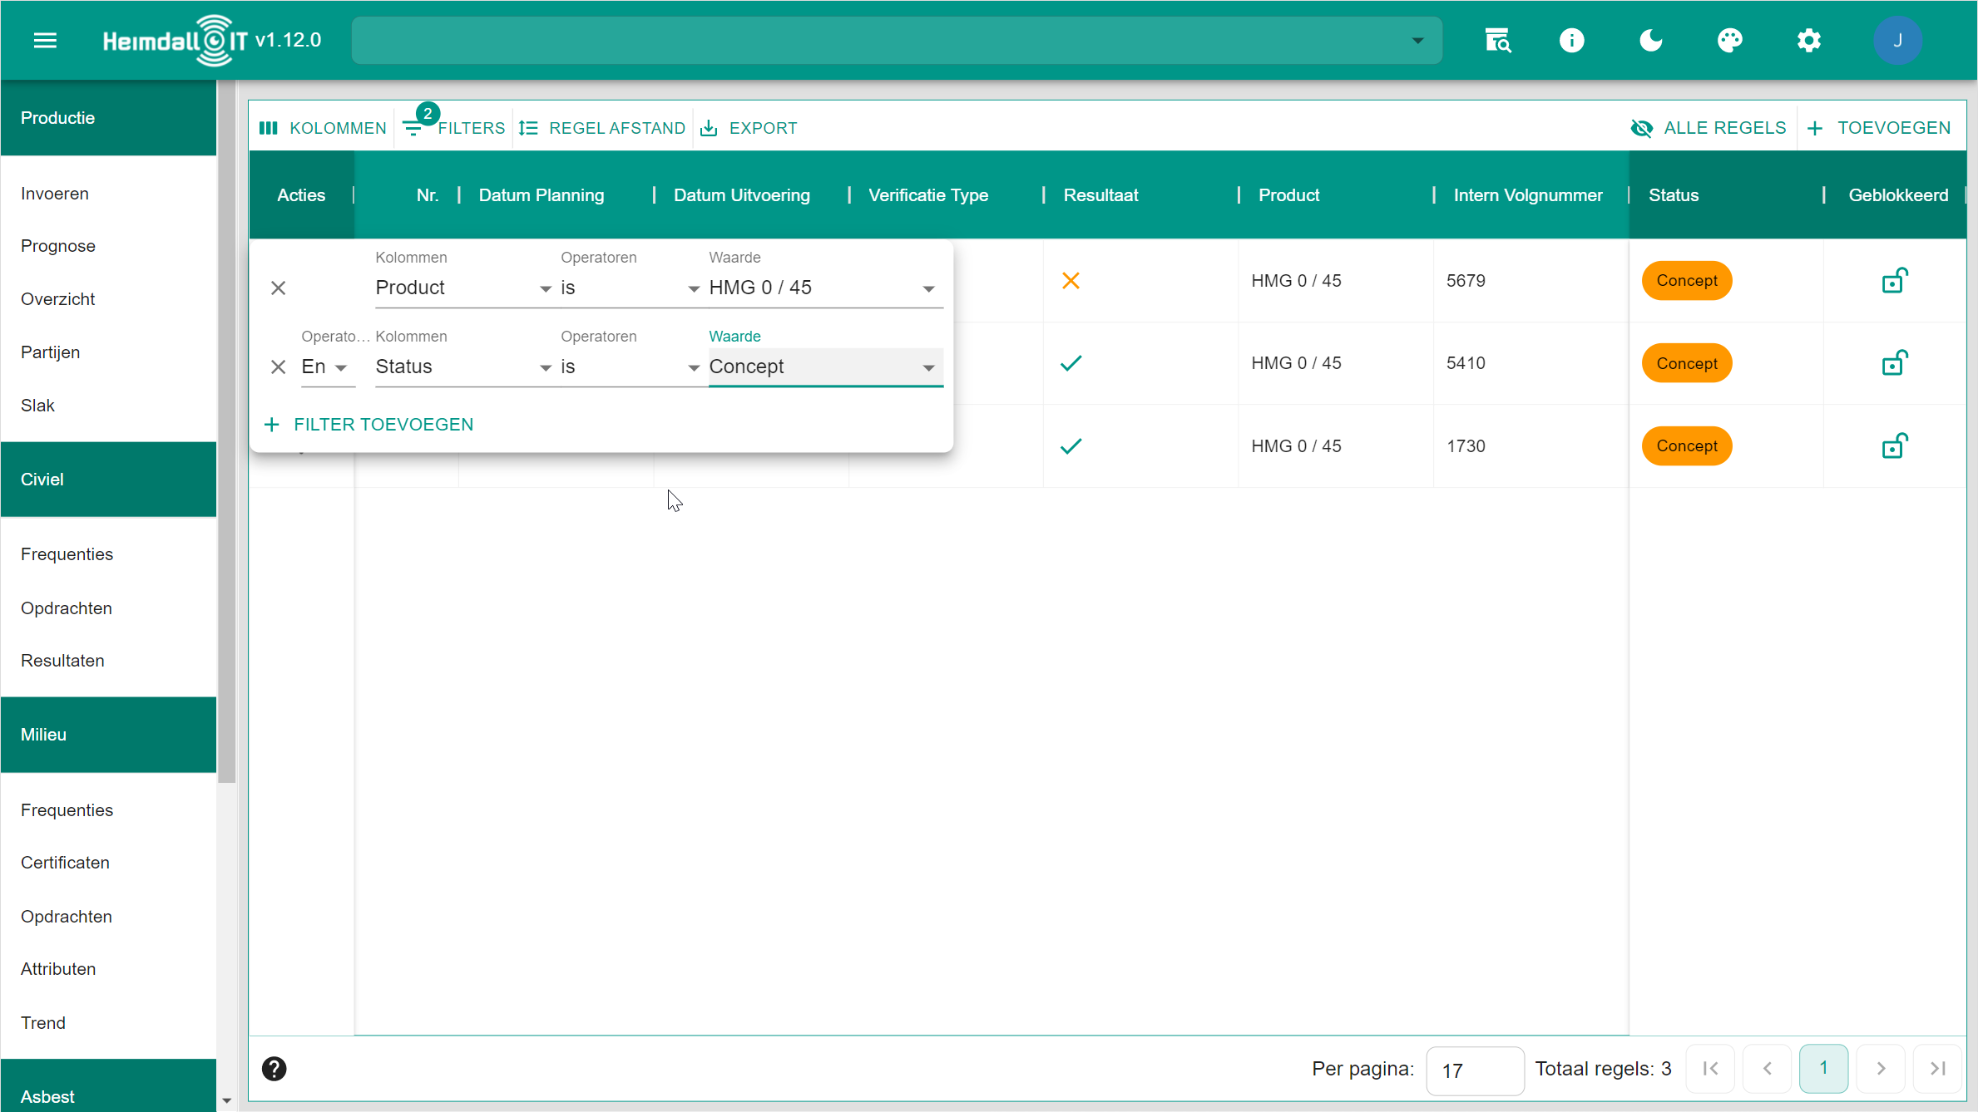
Task: Open the hamburger navigation menu
Action: point(45,40)
